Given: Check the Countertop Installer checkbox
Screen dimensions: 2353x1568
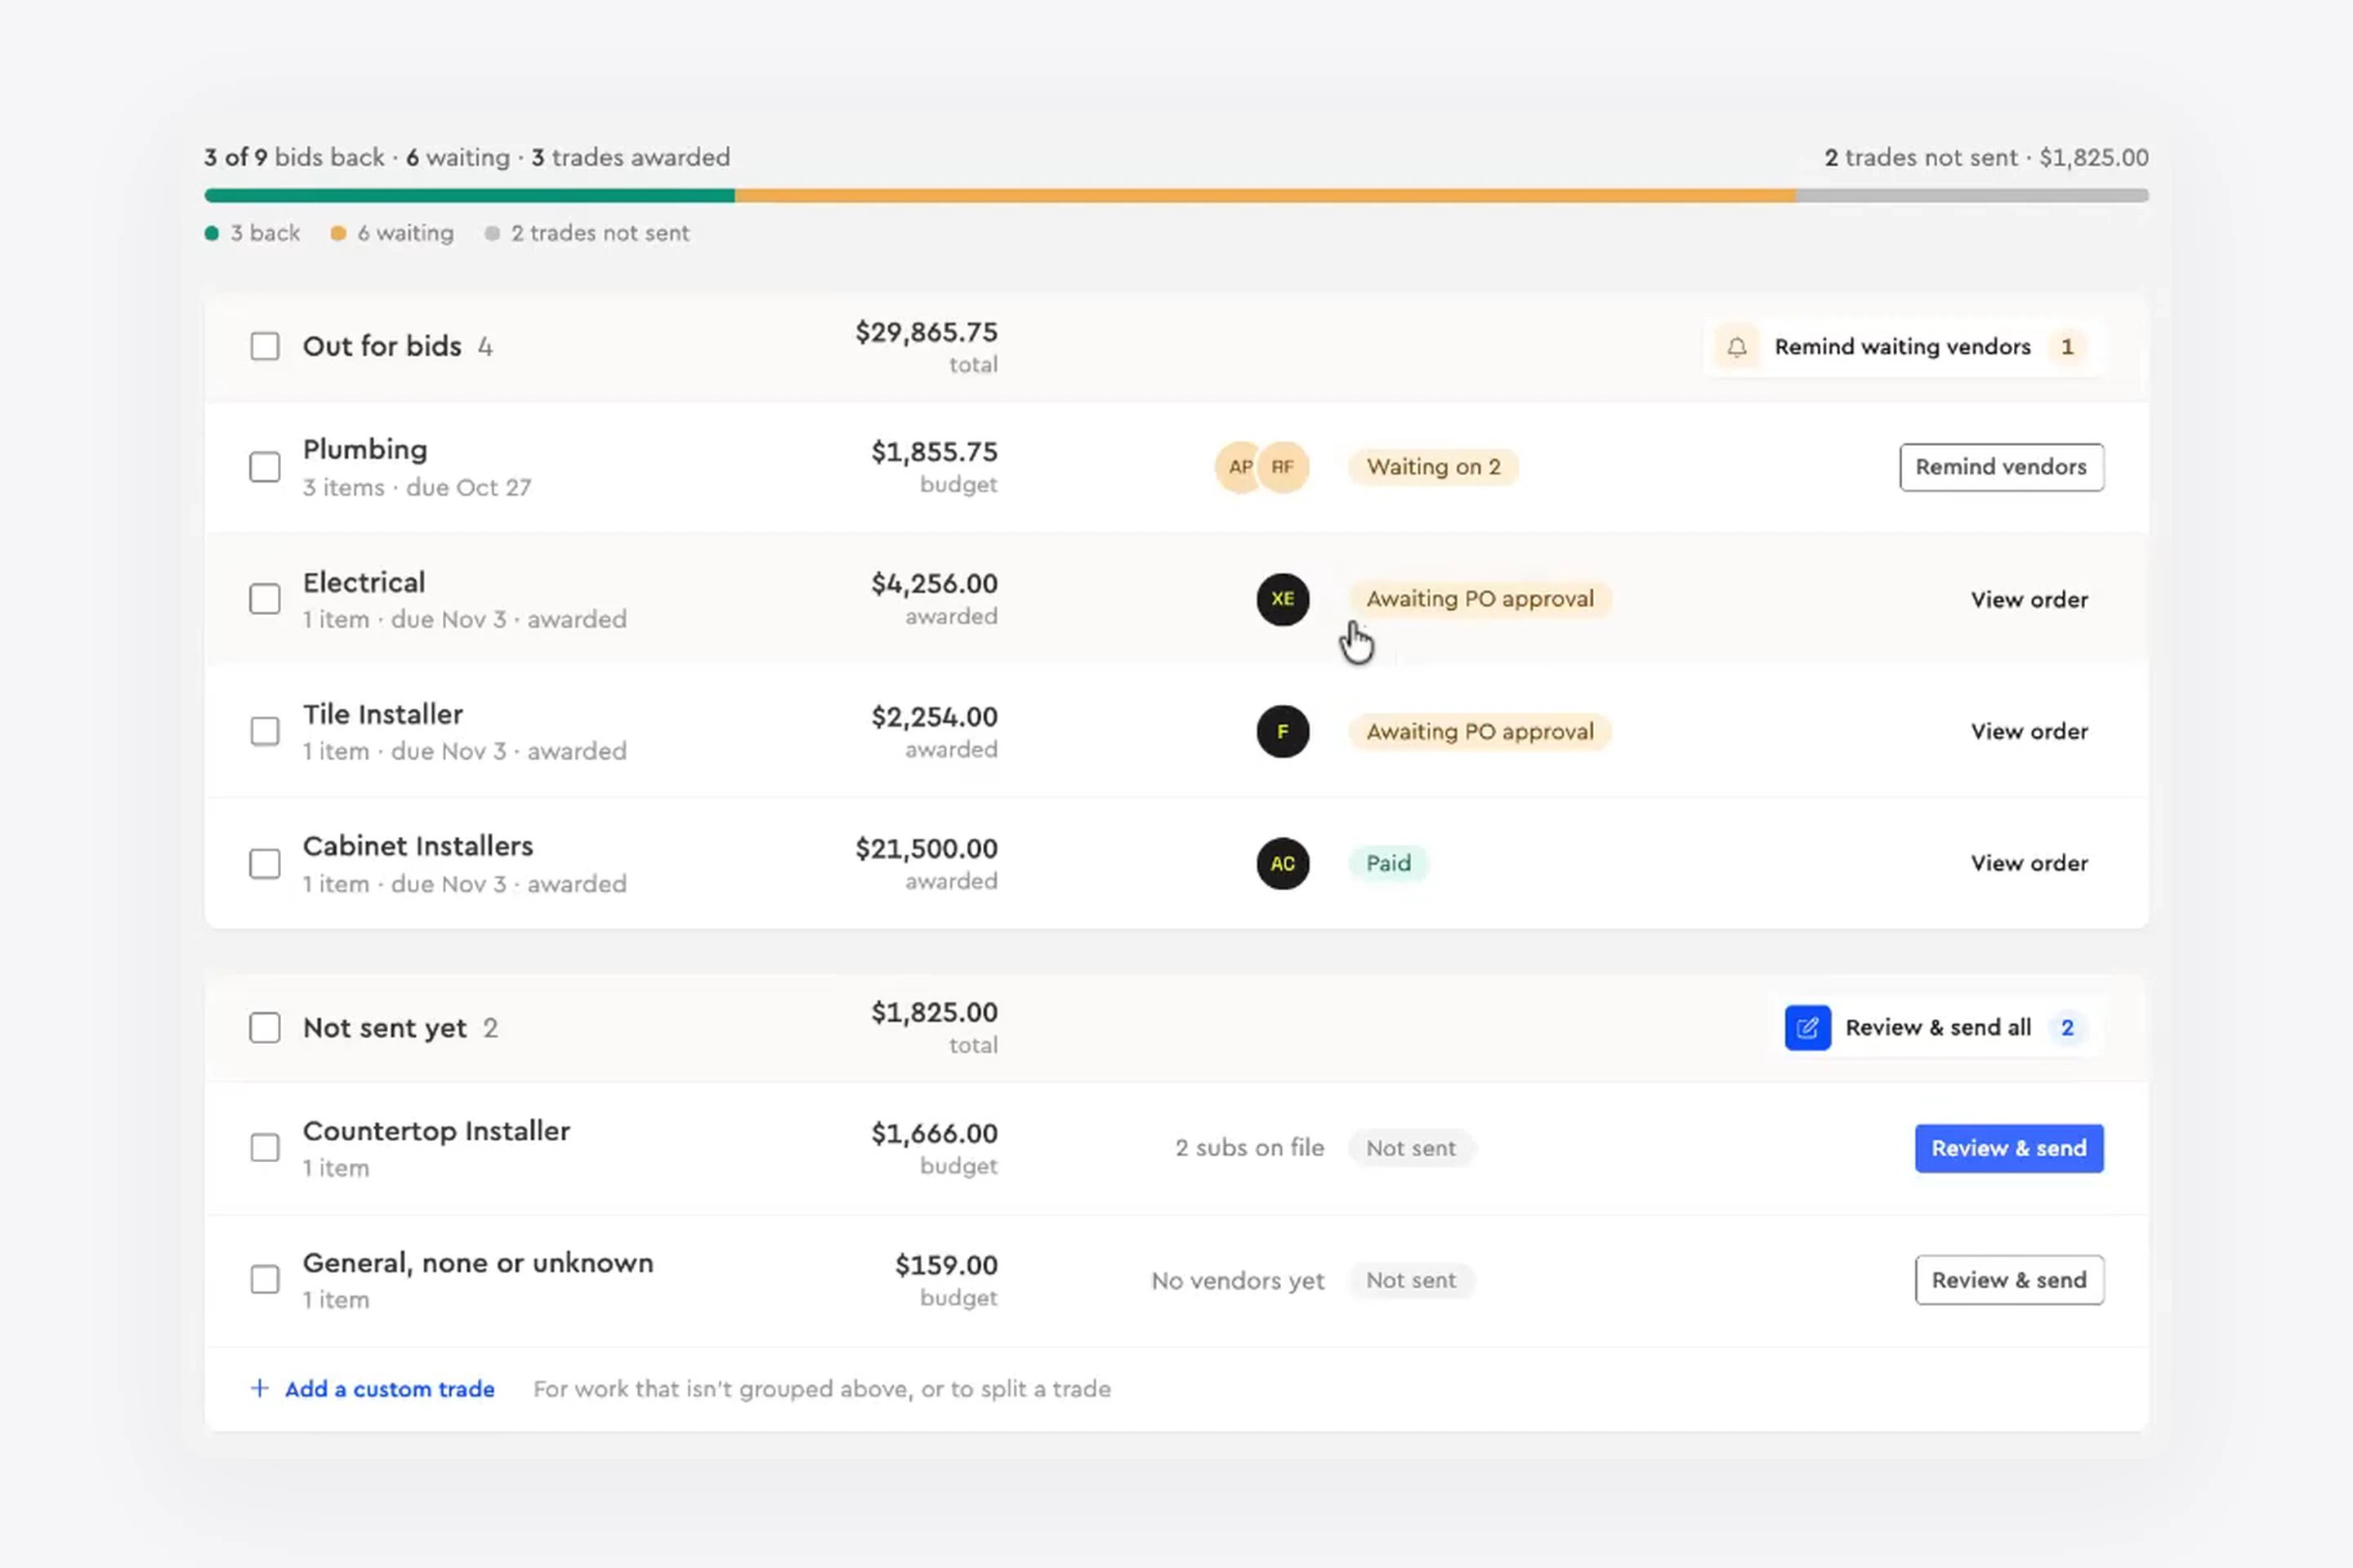Looking at the screenshot, I should 264,1148.
